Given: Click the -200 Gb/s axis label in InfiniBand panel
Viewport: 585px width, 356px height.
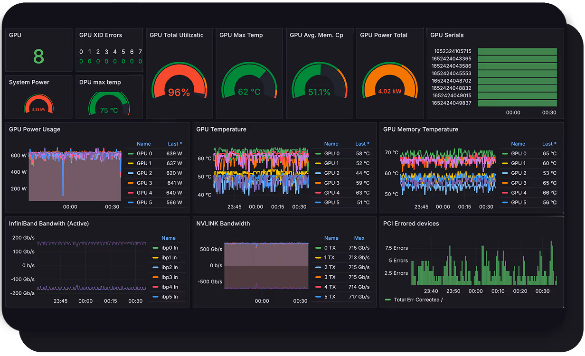Looking at the screenshot, I should click(23, 293).
